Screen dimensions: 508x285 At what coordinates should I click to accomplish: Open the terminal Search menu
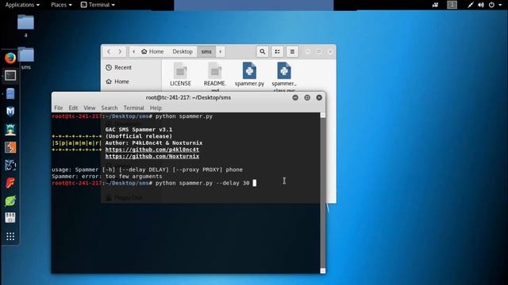(110, 108)
